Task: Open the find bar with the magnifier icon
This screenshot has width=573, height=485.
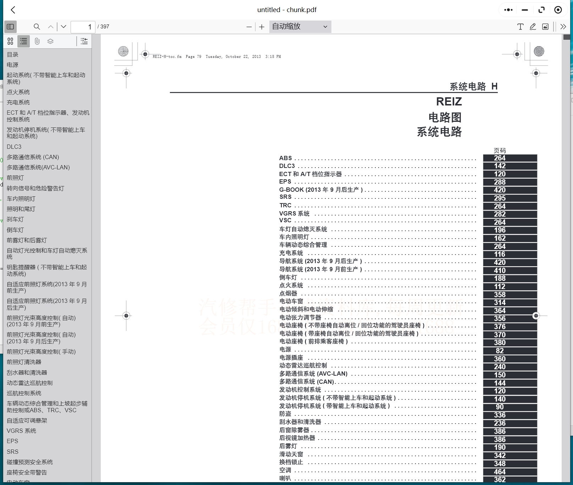Action: pyautogui.click(x=37, y=27)
